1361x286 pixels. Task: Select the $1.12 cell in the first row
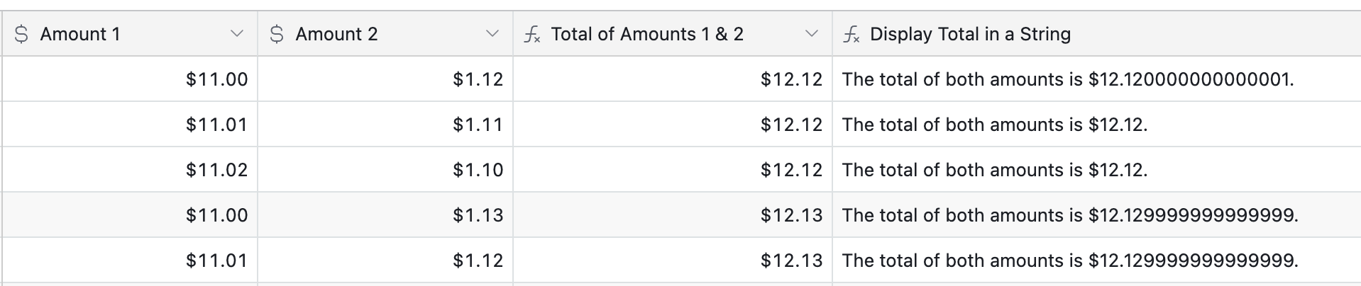385,79
